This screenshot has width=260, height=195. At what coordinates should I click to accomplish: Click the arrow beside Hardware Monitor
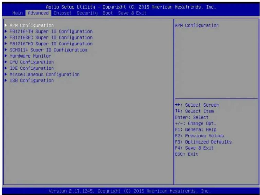6,56
